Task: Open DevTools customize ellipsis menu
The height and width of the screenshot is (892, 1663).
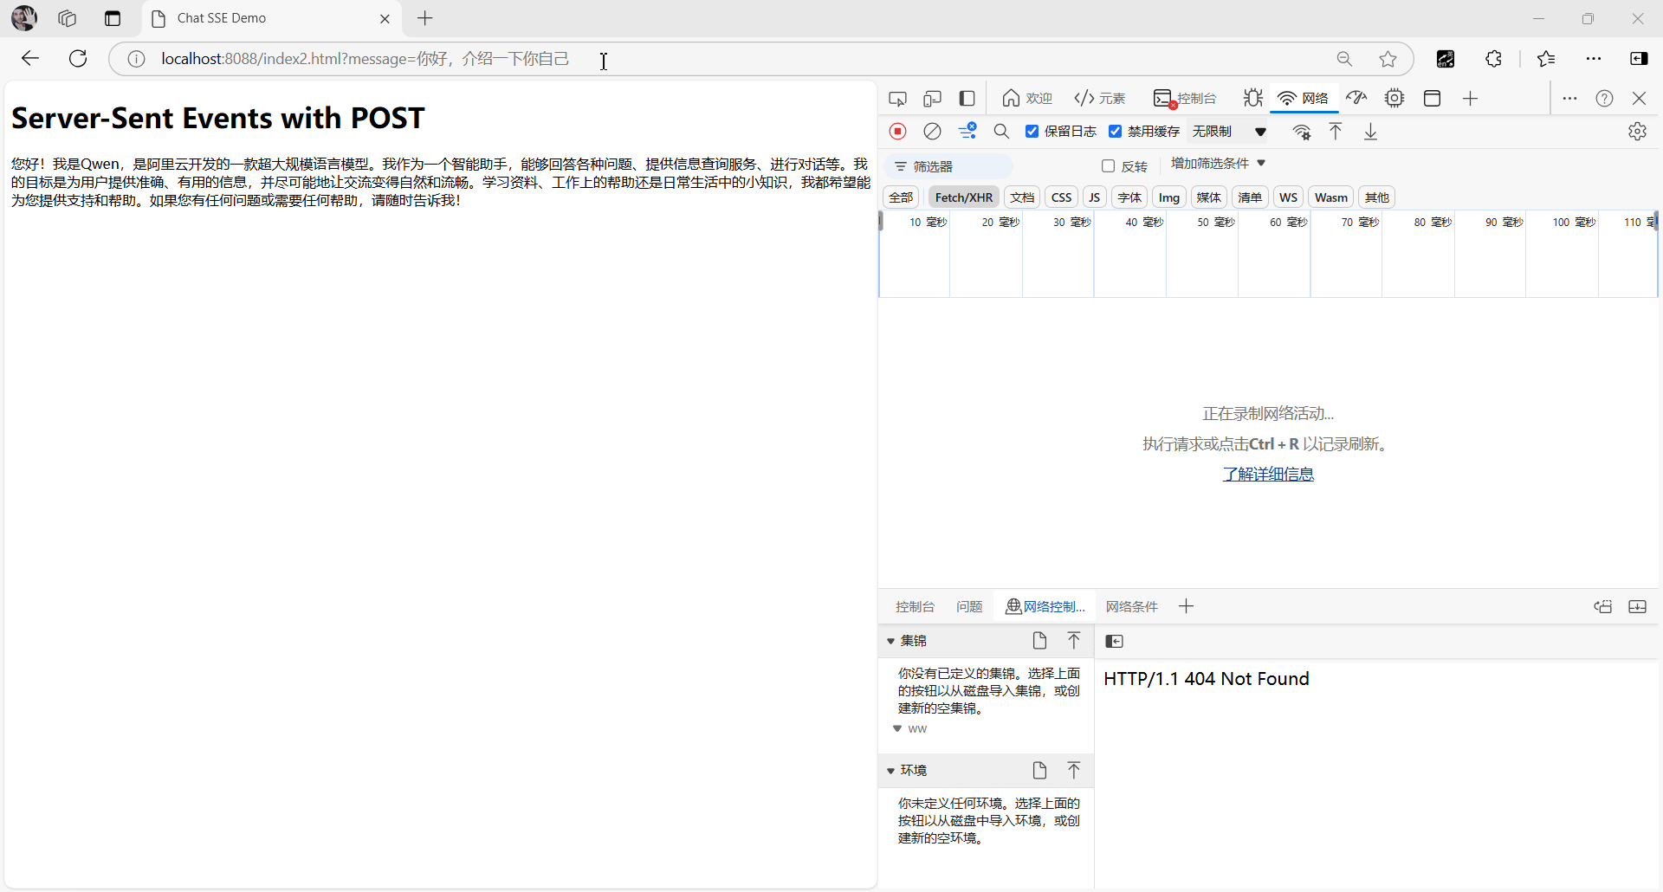Action: tap(1569, 99)
